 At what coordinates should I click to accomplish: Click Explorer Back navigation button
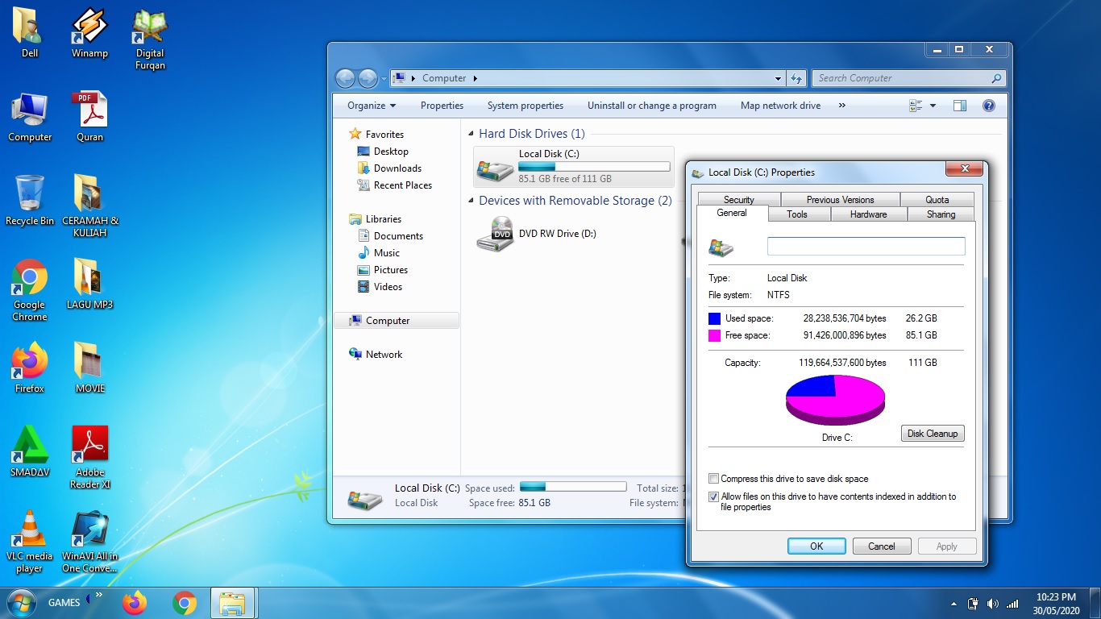coord(345,78)
